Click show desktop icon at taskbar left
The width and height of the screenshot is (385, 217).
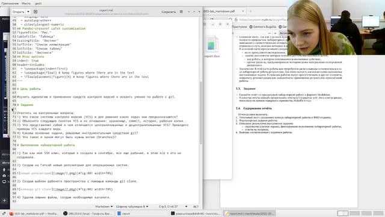tap(4, 213)
